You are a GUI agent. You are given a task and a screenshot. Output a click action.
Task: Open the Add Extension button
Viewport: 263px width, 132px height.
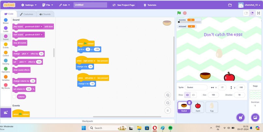pos(6,113)
